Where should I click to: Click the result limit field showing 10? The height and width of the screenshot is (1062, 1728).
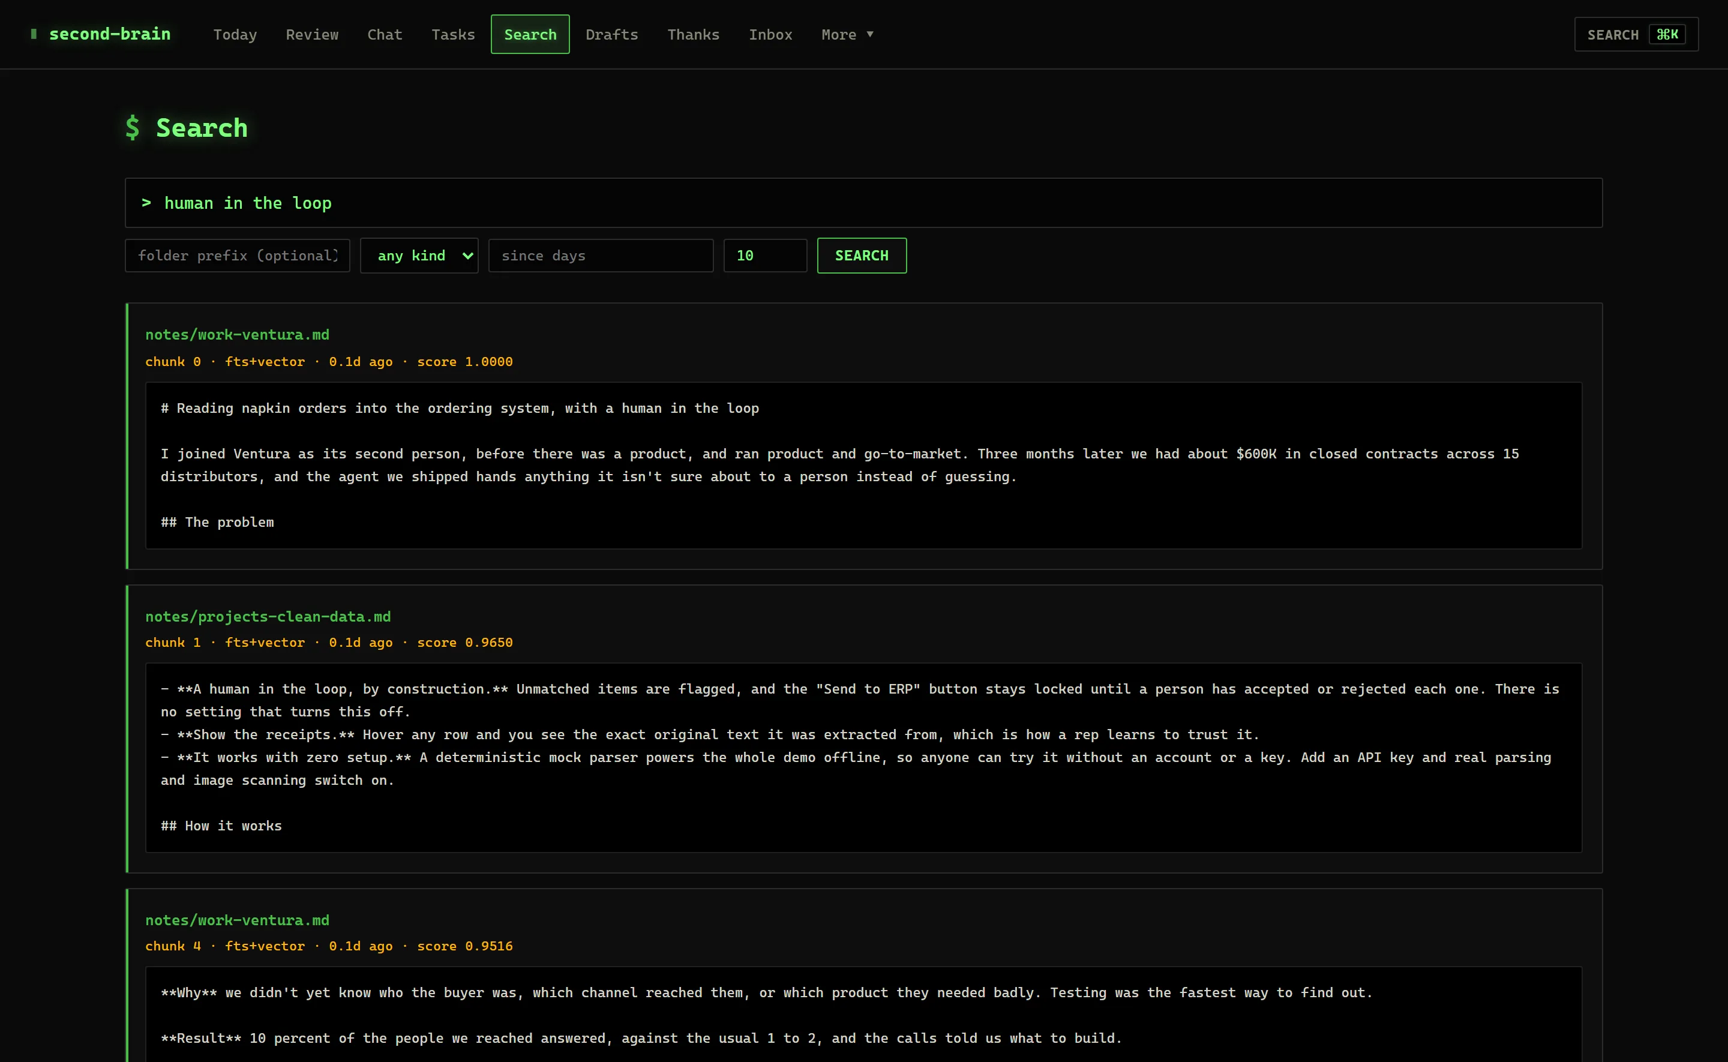(766, 256)
